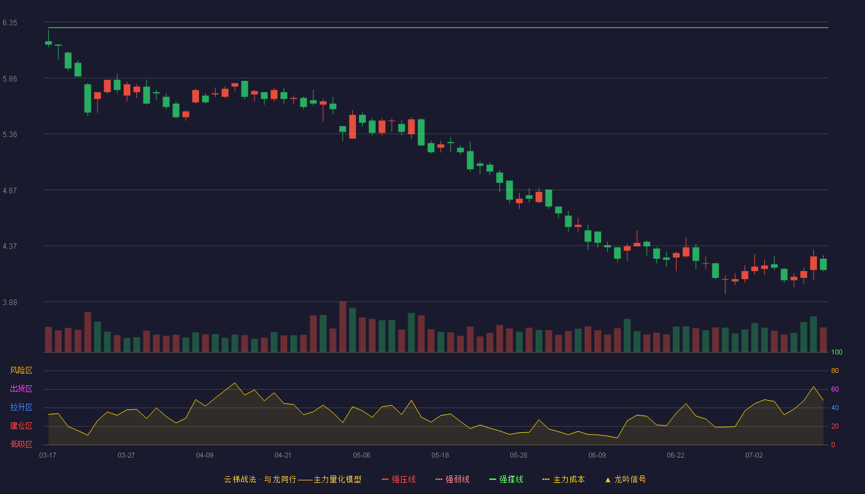Click the 03-17 date label

tap(48, 455)
